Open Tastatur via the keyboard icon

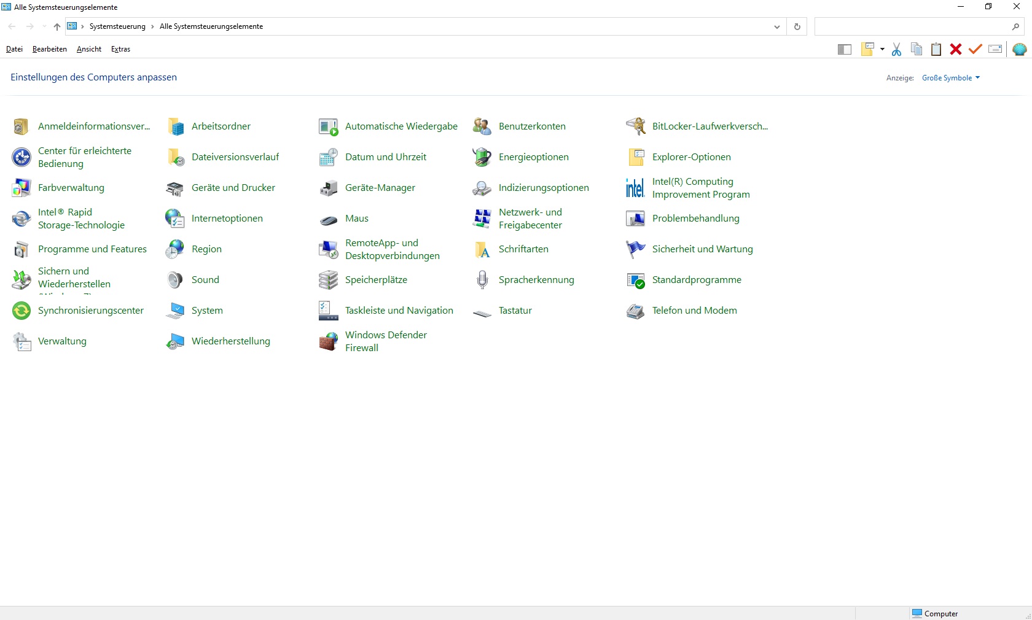click(482, 313)
